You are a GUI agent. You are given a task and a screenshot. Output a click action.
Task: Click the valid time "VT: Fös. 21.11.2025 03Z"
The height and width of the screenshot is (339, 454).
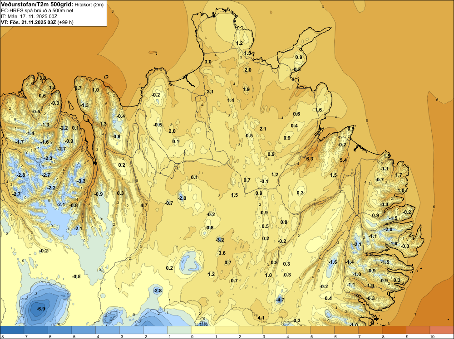click(29, 22)
